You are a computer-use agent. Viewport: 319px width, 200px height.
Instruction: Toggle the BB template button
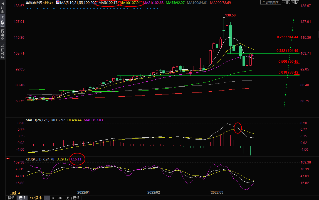60,198
